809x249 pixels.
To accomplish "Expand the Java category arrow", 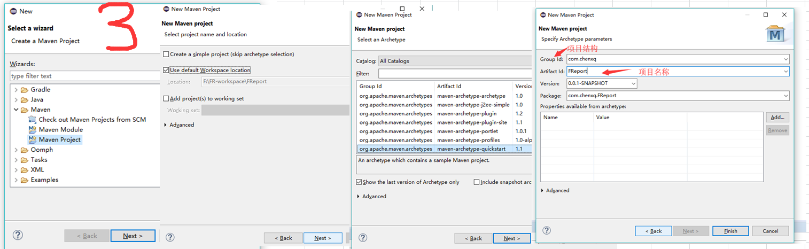I will 15,100.
